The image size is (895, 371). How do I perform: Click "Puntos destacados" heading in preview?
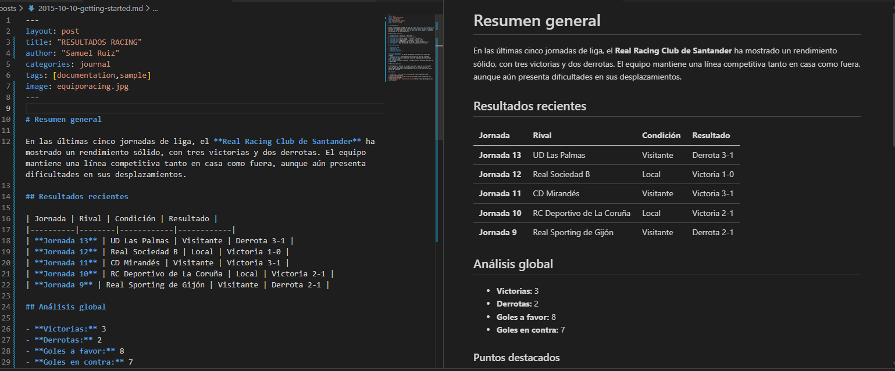516,357
